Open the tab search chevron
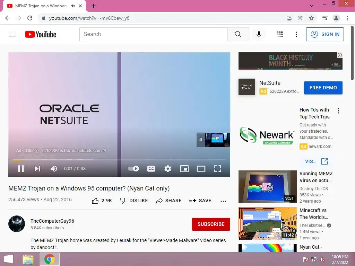The height and width of the screenshot is (266, 355). point(312,6)
